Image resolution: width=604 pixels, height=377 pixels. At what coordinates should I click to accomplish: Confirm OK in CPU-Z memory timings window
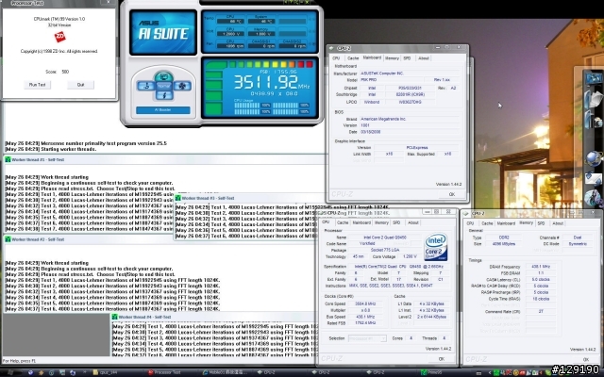(585, 360)
